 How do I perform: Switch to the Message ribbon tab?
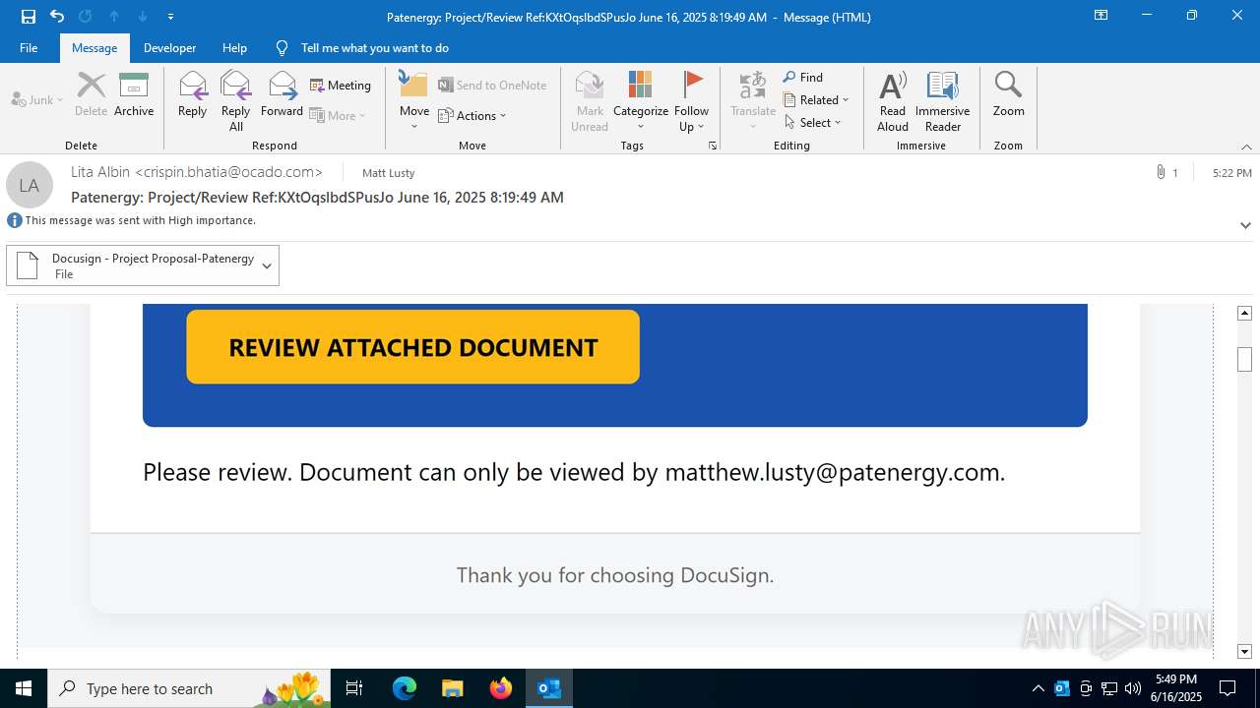pyautogui.click(x=94, y=47)
